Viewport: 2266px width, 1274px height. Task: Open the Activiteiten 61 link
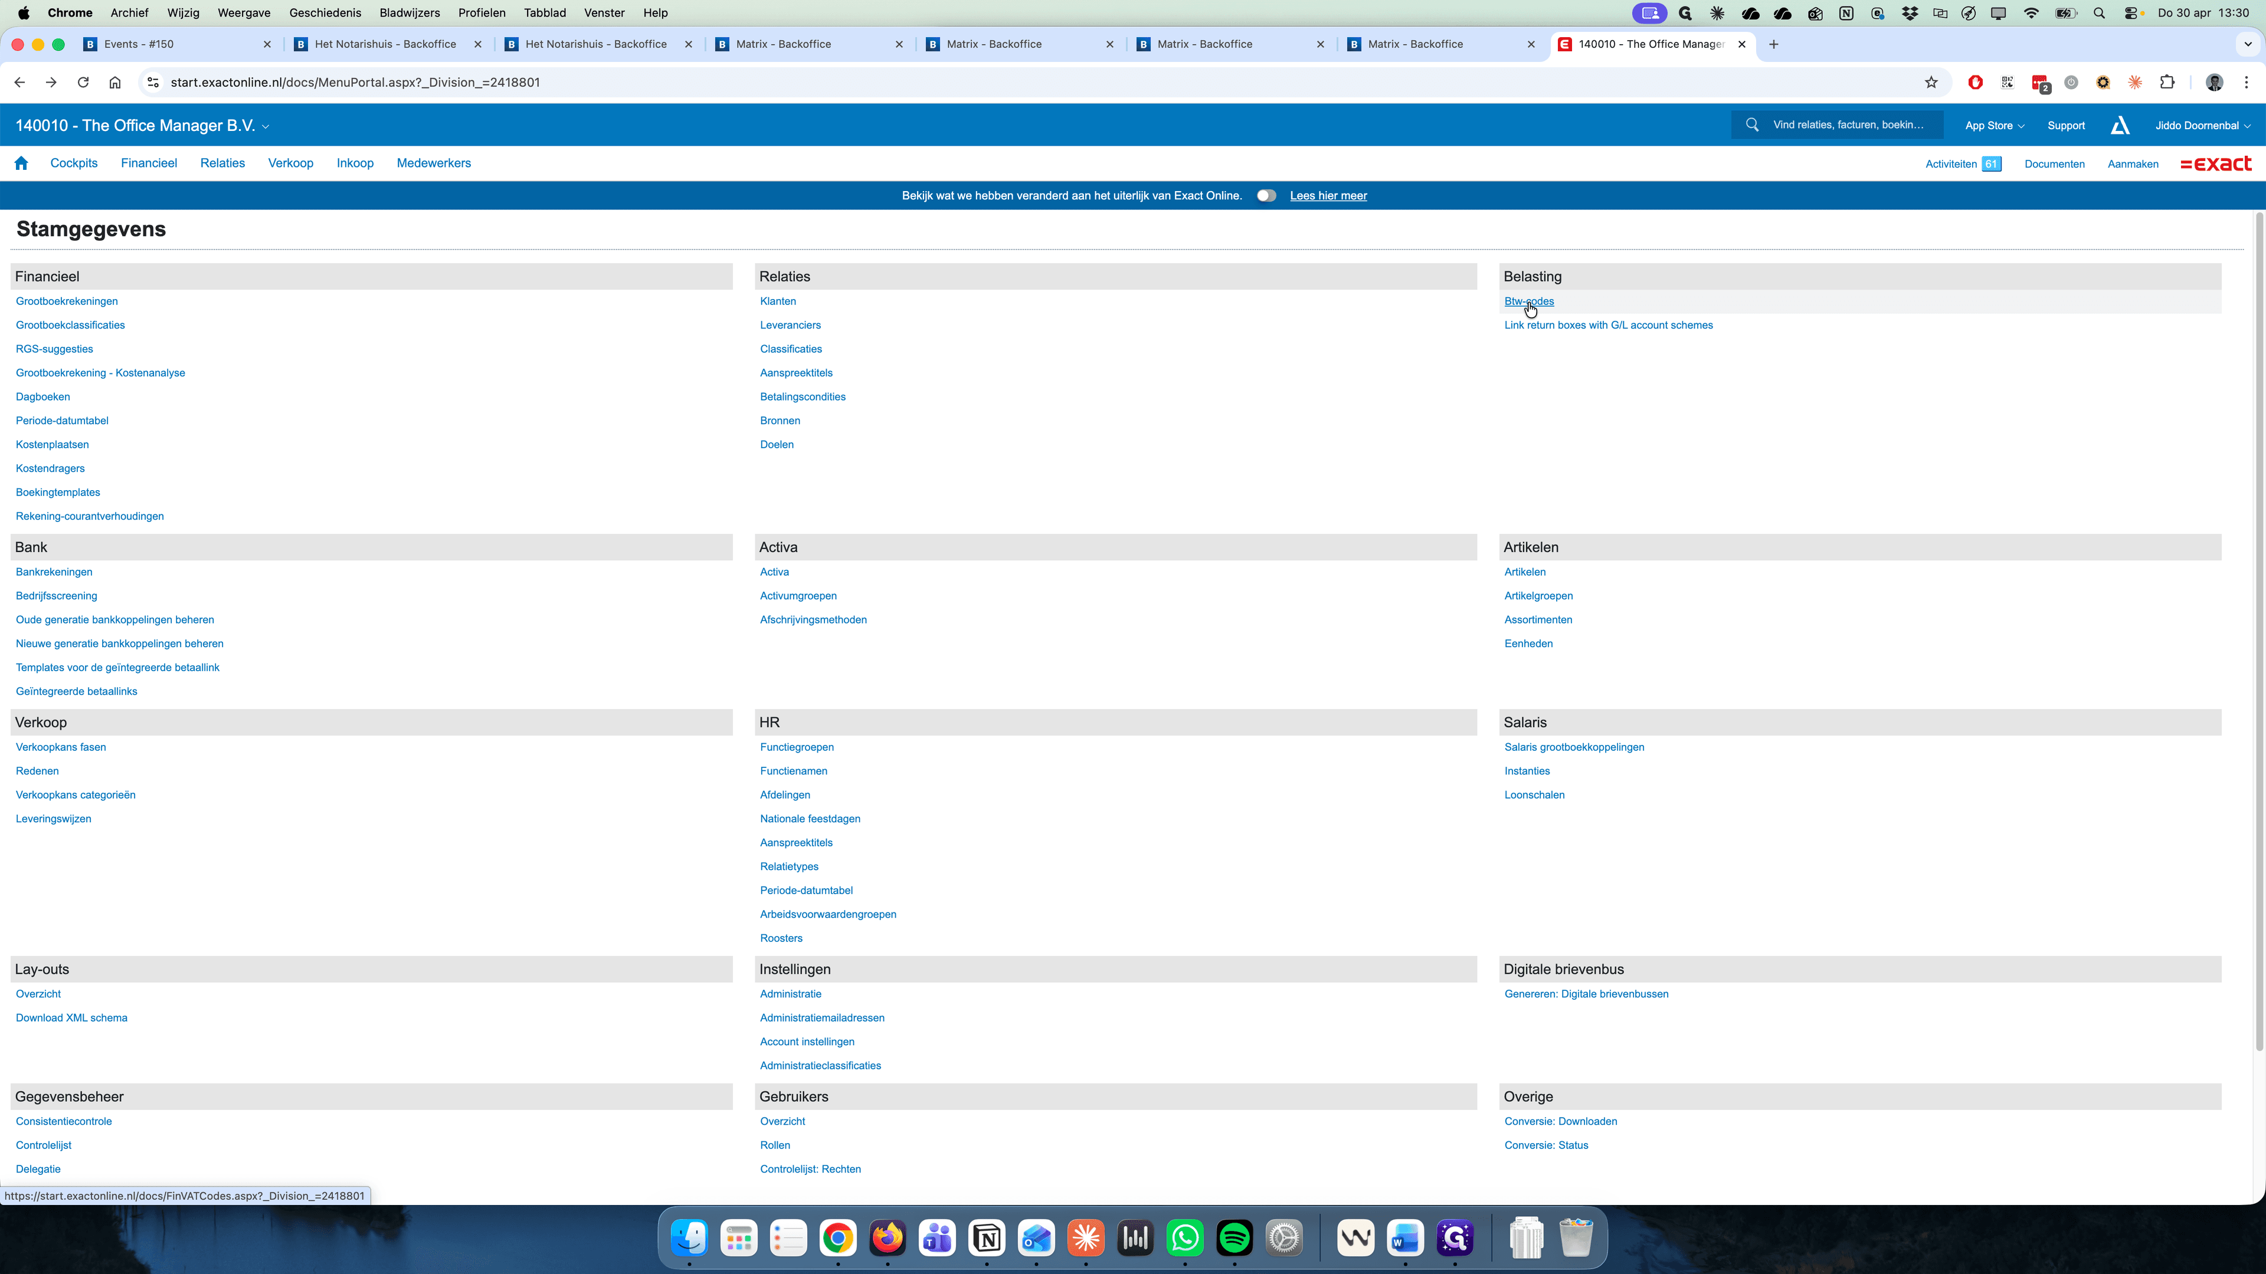1963,165
